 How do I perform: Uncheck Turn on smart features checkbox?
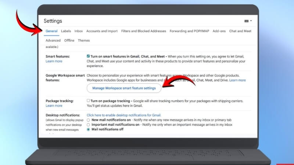[88, 56]
